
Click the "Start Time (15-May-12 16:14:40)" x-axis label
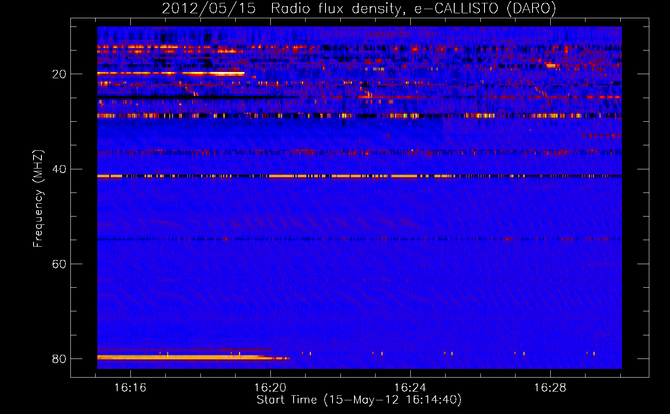359,400
